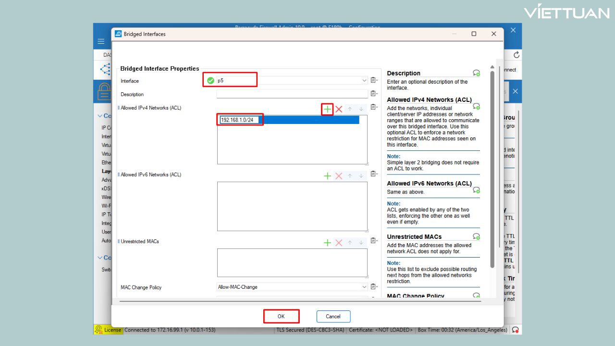Add a new Allowed IPv6 Networks entry
This screenshot has width=615, height=346.
327,176
